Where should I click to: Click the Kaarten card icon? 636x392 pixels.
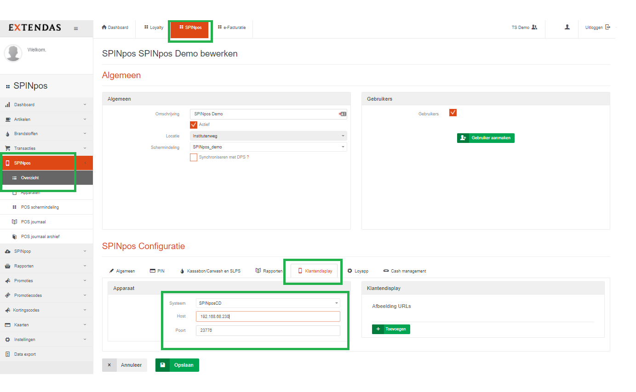coord(7,325)
